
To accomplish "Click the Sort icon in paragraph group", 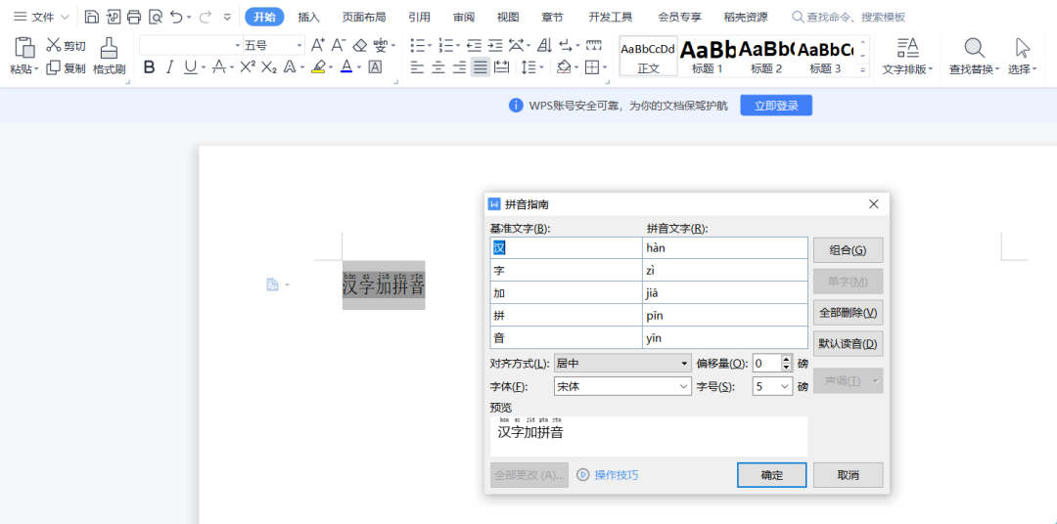I will point(544,46).
